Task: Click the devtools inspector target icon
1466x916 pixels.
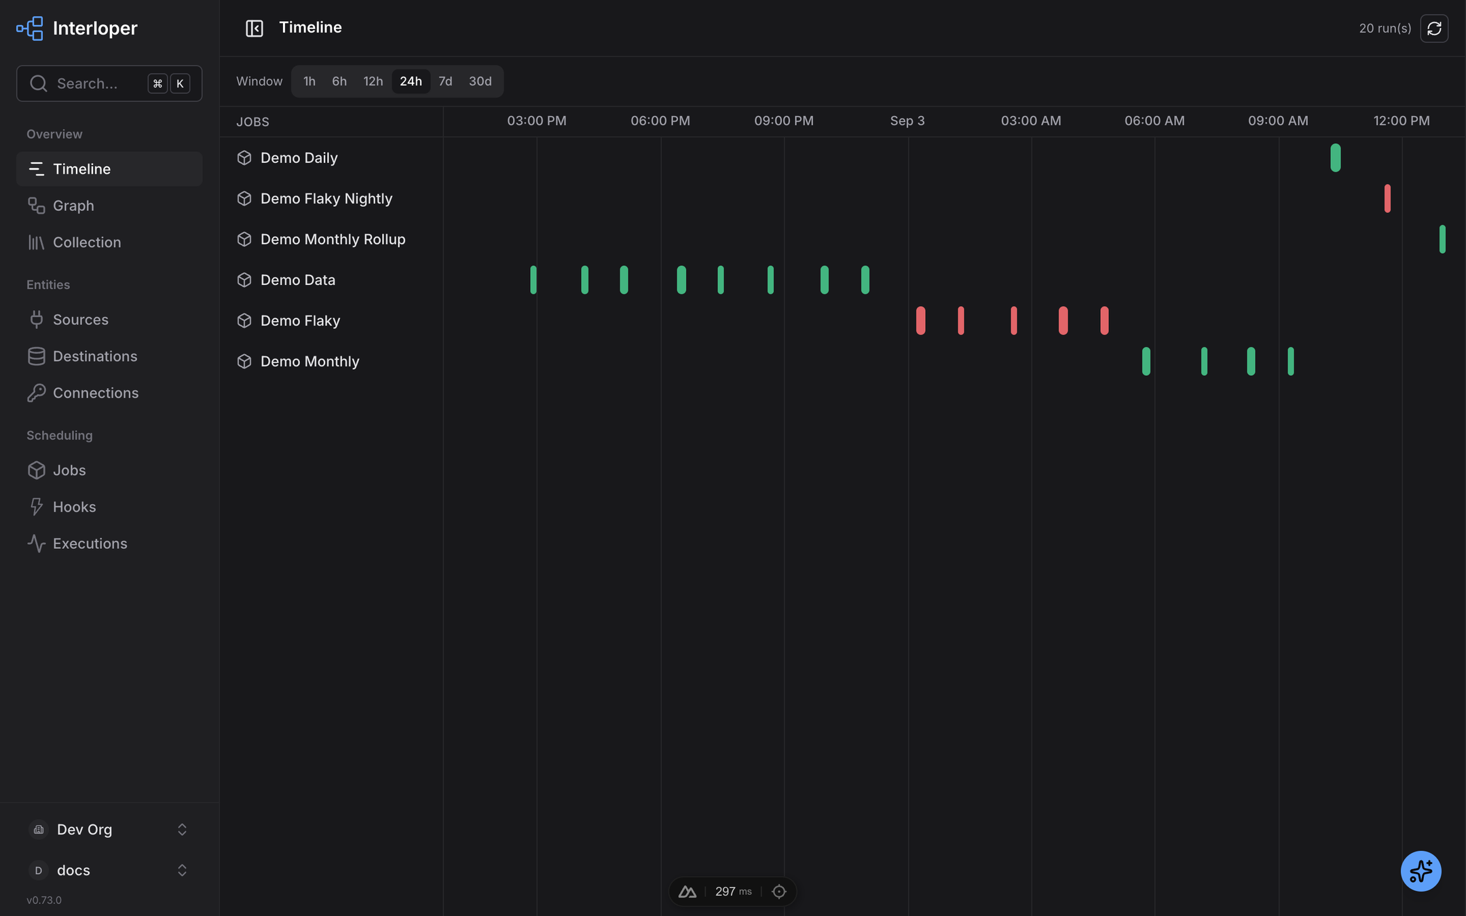Action: 779,892
